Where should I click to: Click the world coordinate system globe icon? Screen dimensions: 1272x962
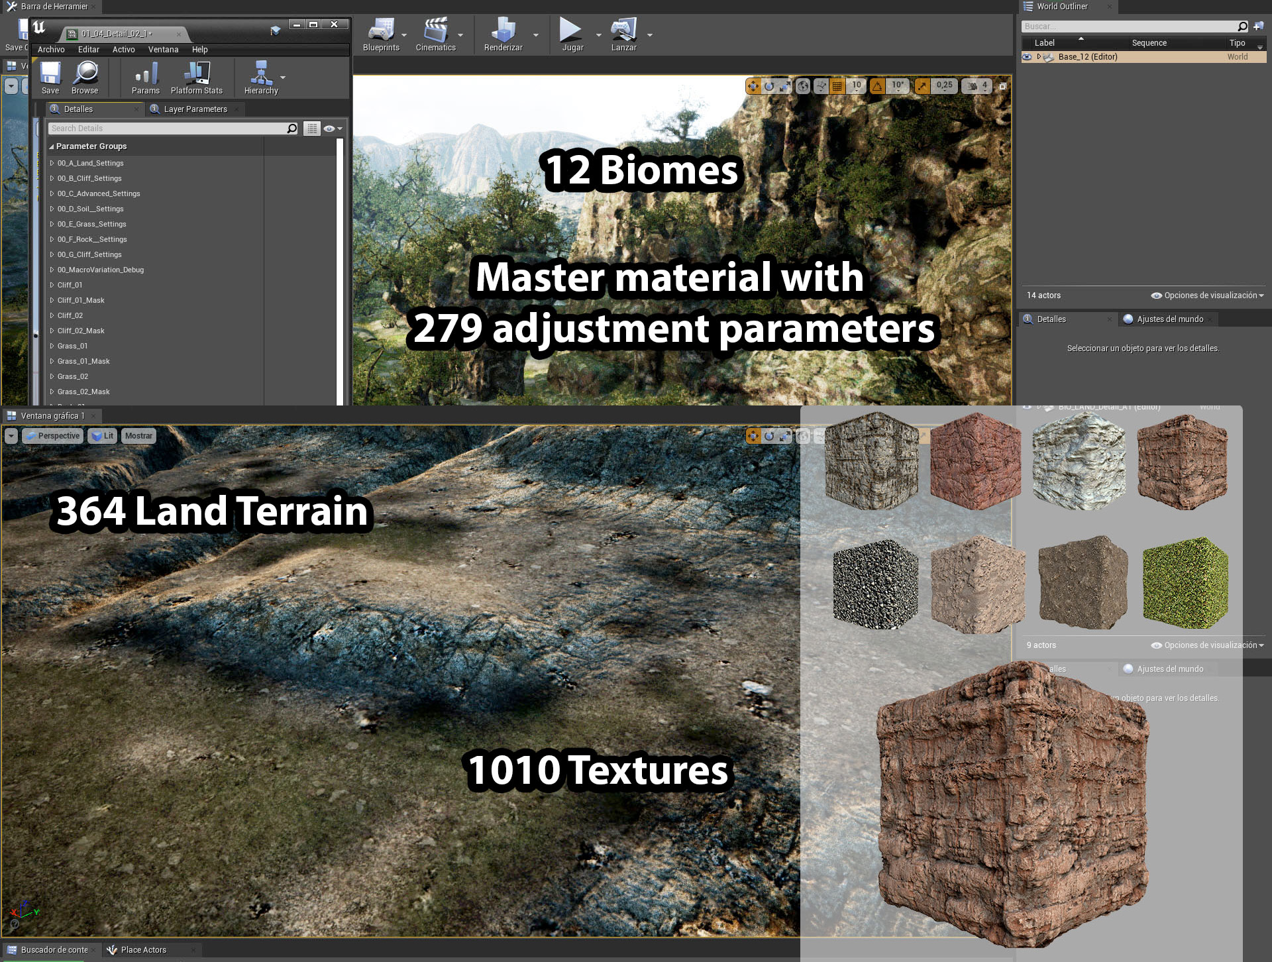[x=803, y=86]
